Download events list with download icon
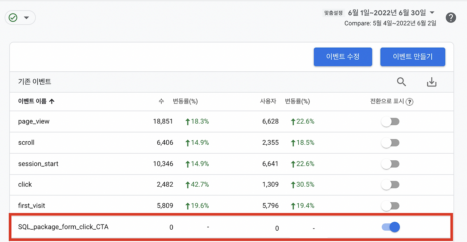The width and height of the screenshot is (467, 242). (x=432, y=82)
